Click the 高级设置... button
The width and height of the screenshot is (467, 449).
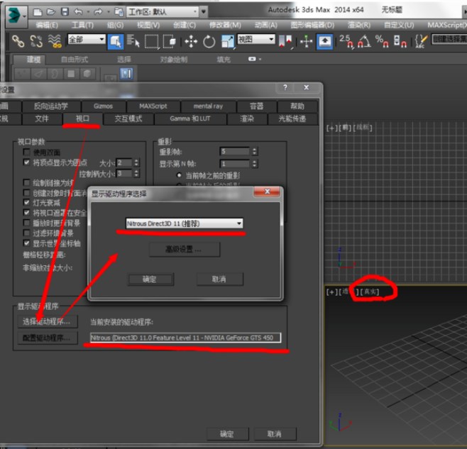[185, 249]
